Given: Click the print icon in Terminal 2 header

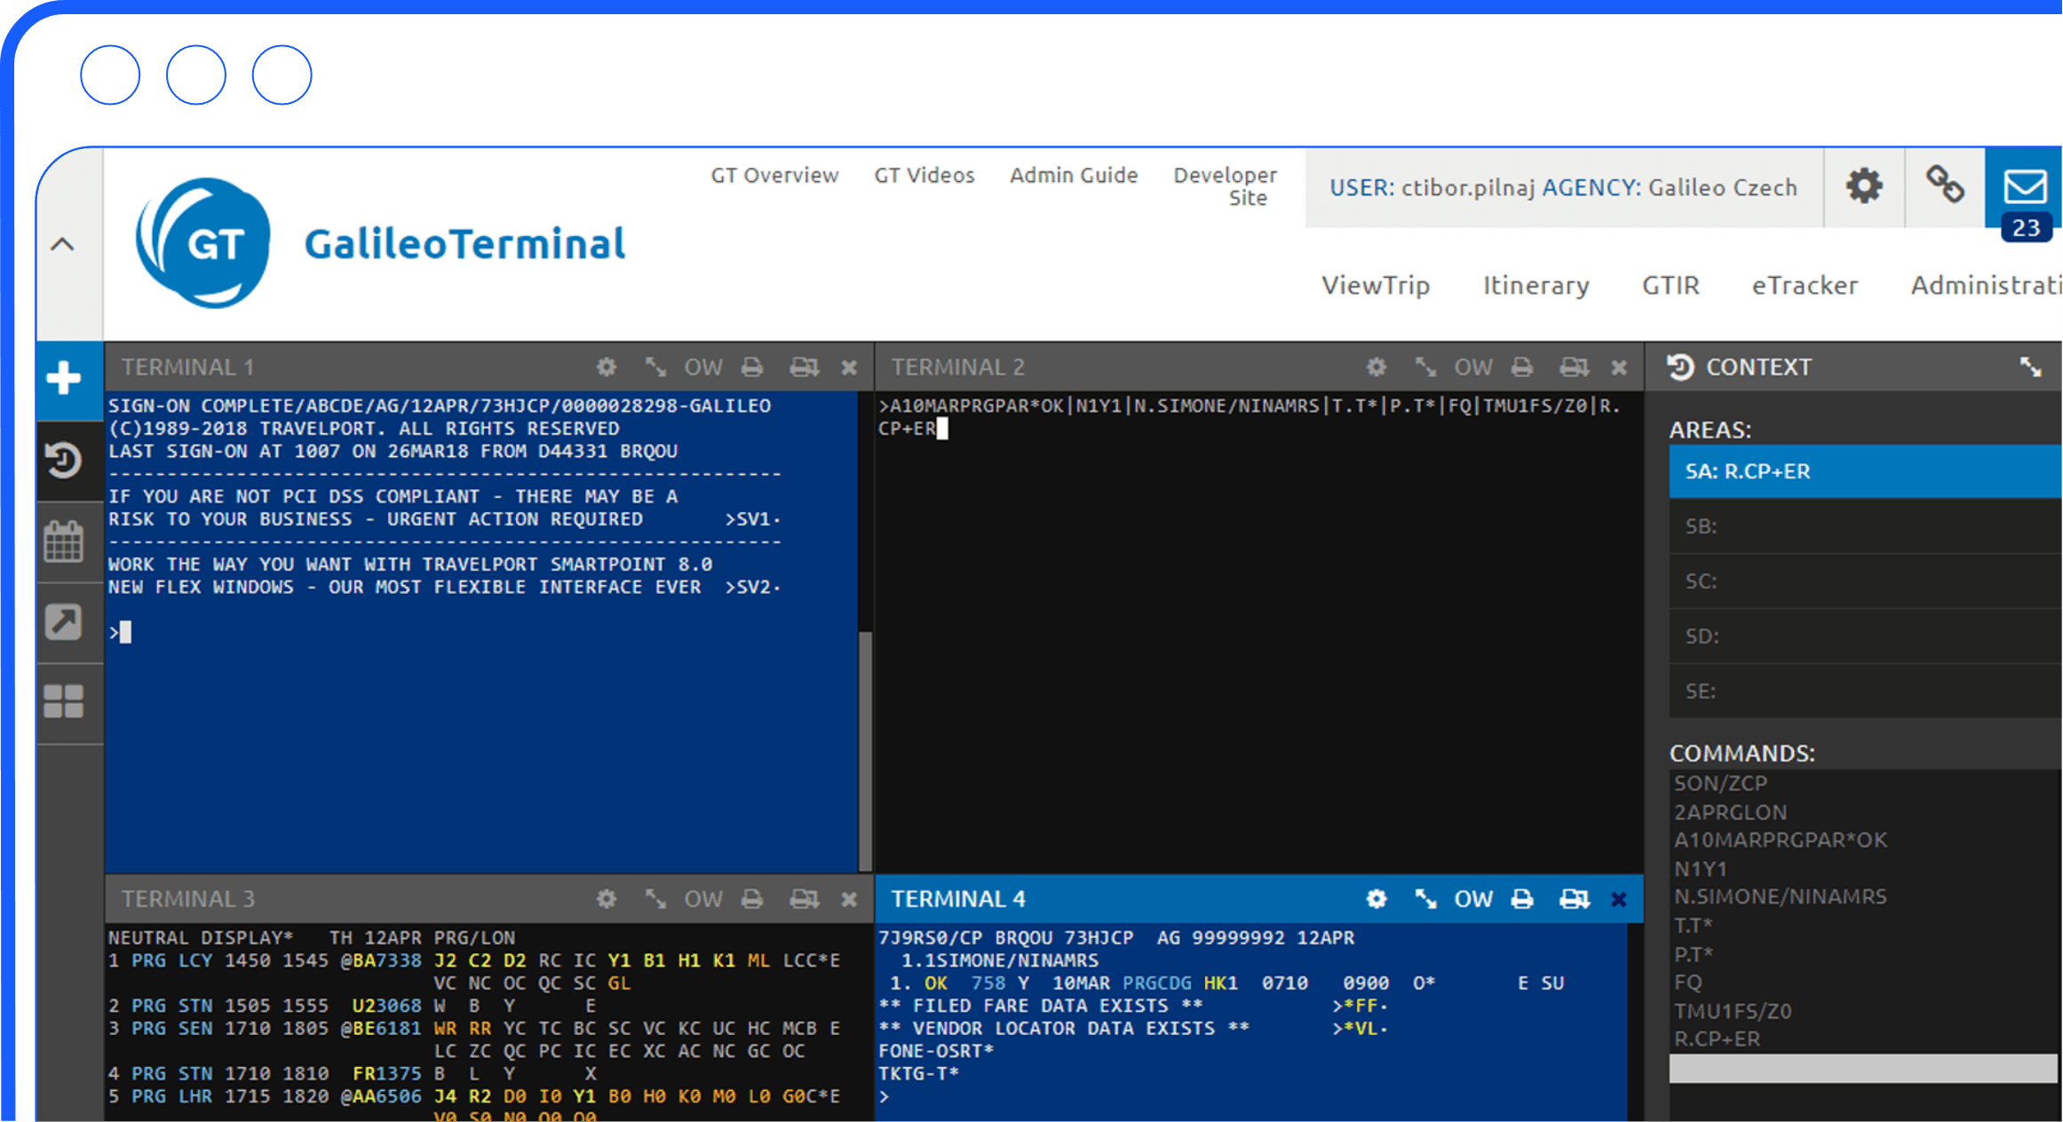Looking at the screenshot, I should click(1522, 367).
